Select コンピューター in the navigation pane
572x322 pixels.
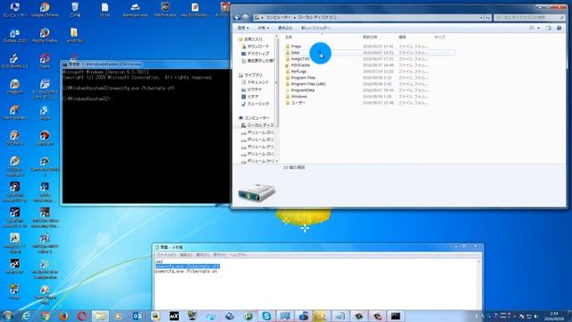tap(257, 118)
